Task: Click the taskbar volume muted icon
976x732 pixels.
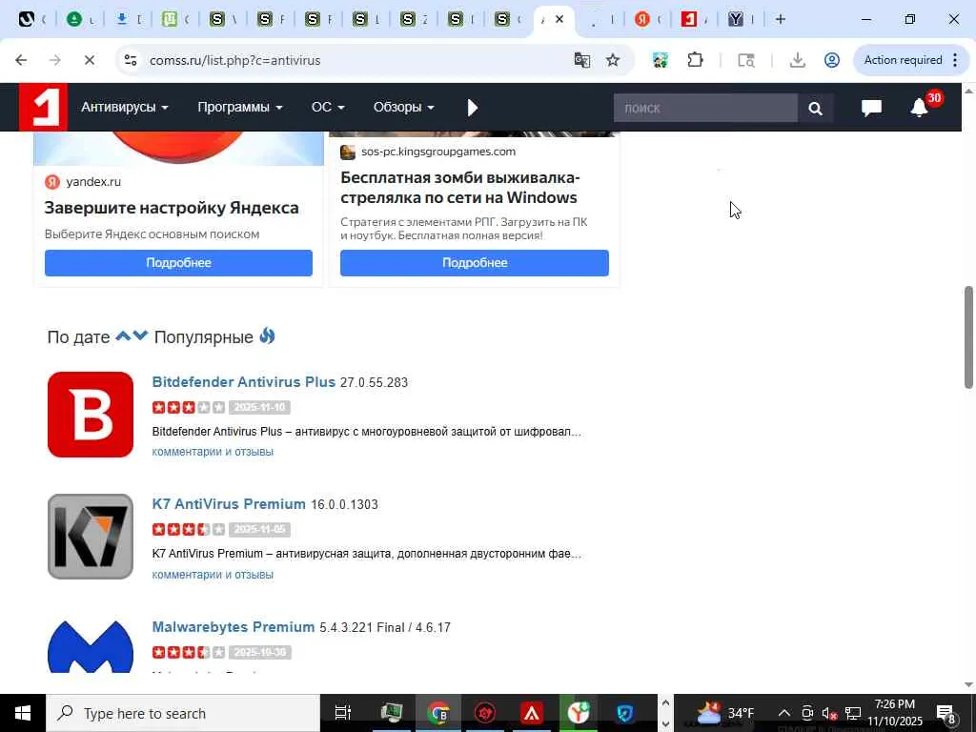Action: (829, 713)
